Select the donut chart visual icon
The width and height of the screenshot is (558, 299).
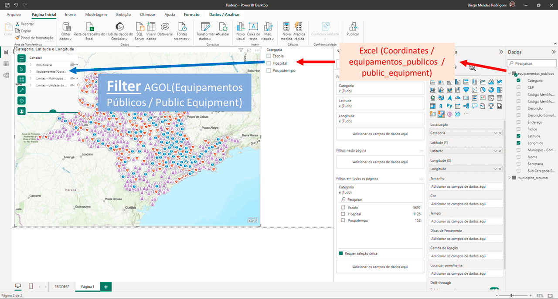(x=491, y=90)
